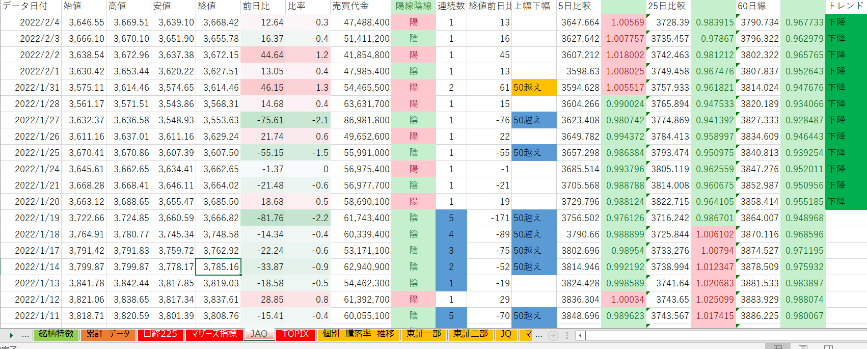Screen dimensions: 867x349
Task: Select the トレンド header cell
Action: coord(846,6)
